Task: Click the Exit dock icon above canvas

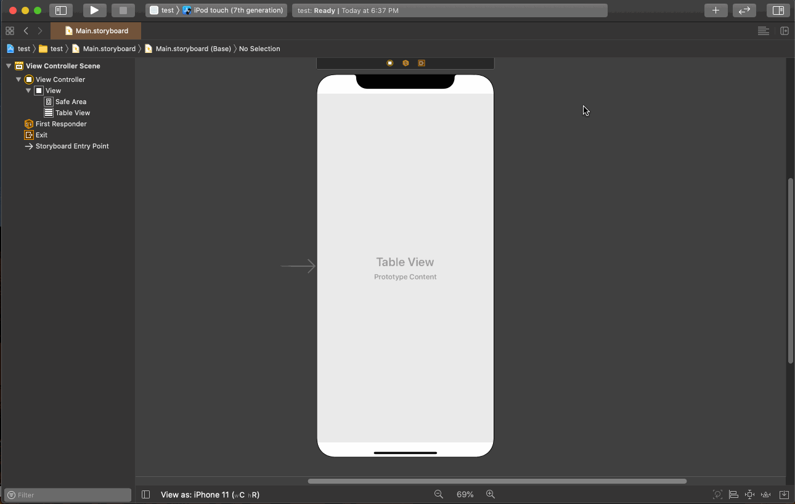Action: pyautogui.click(x=422, y=63)
